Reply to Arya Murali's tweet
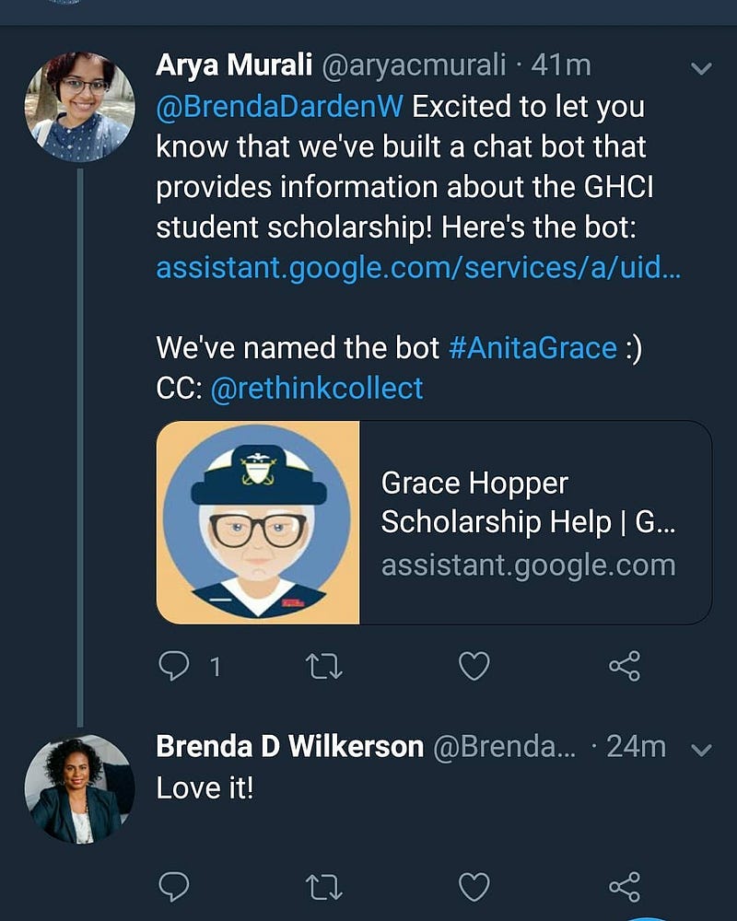The width and height of the screenshot is (737, 921). coord(174,666)
